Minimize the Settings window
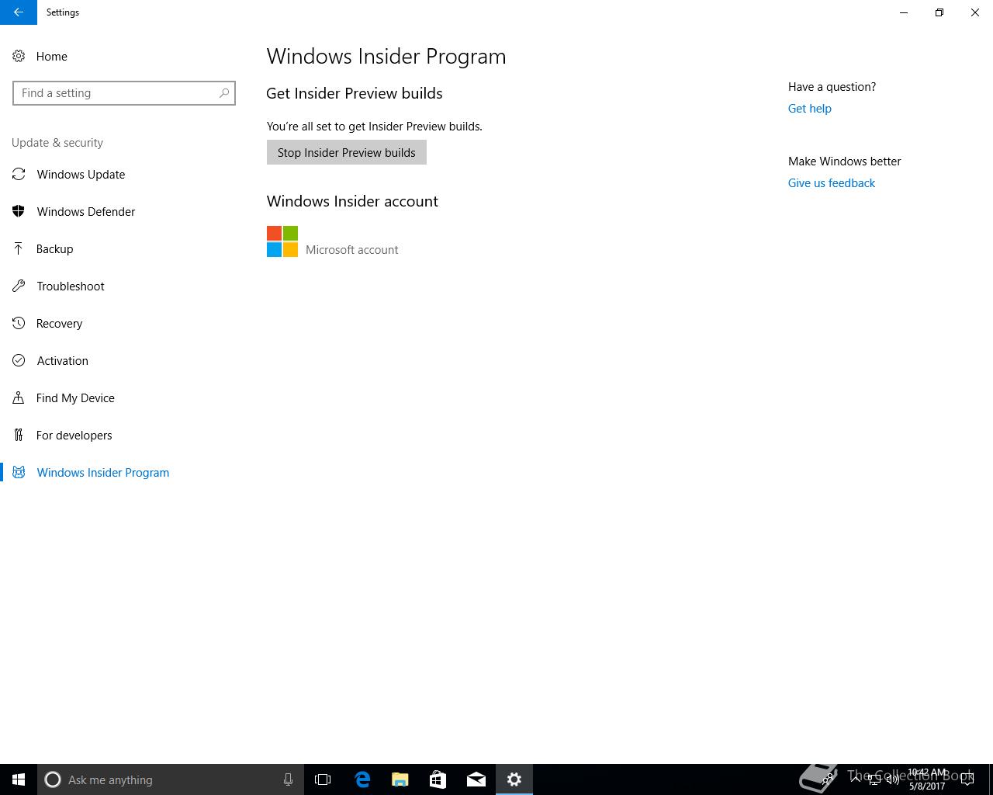 [x=904, y=12]
